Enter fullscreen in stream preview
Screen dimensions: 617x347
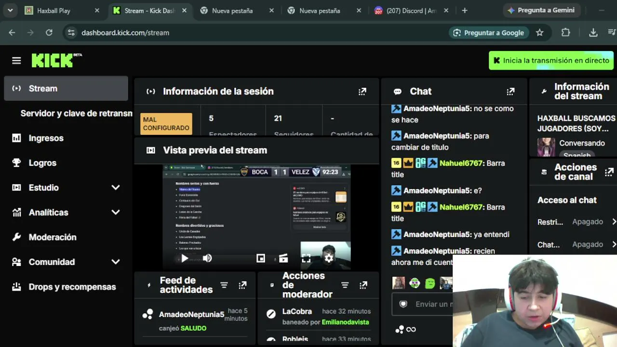coord(306,258)
